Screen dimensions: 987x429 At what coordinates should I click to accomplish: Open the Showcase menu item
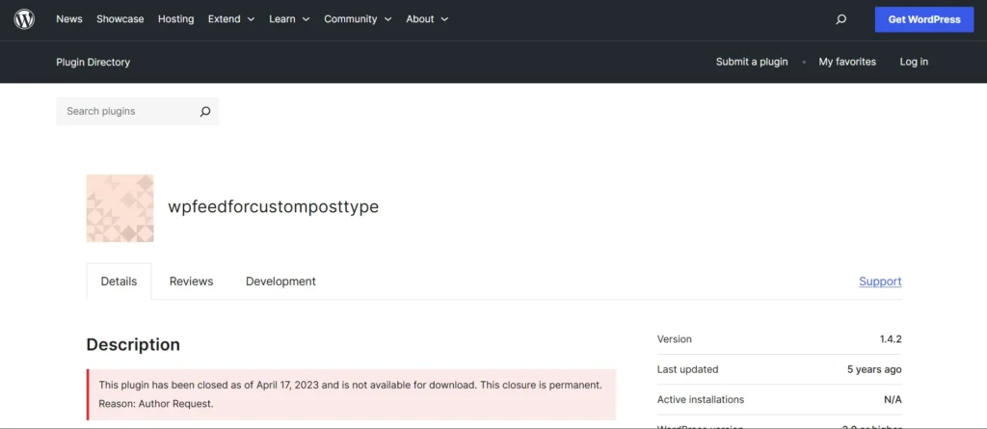pyautogui.click(x=120, y=19)
